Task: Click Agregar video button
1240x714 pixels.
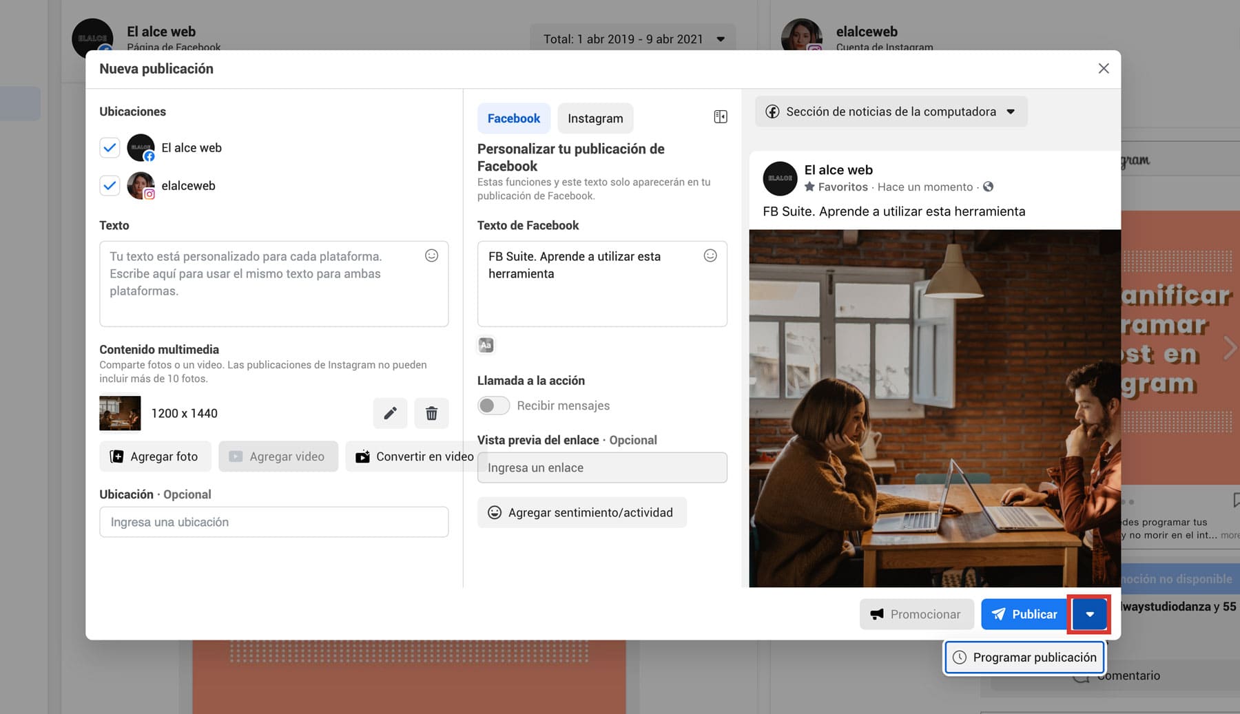Action: click(x=278, y=456)
